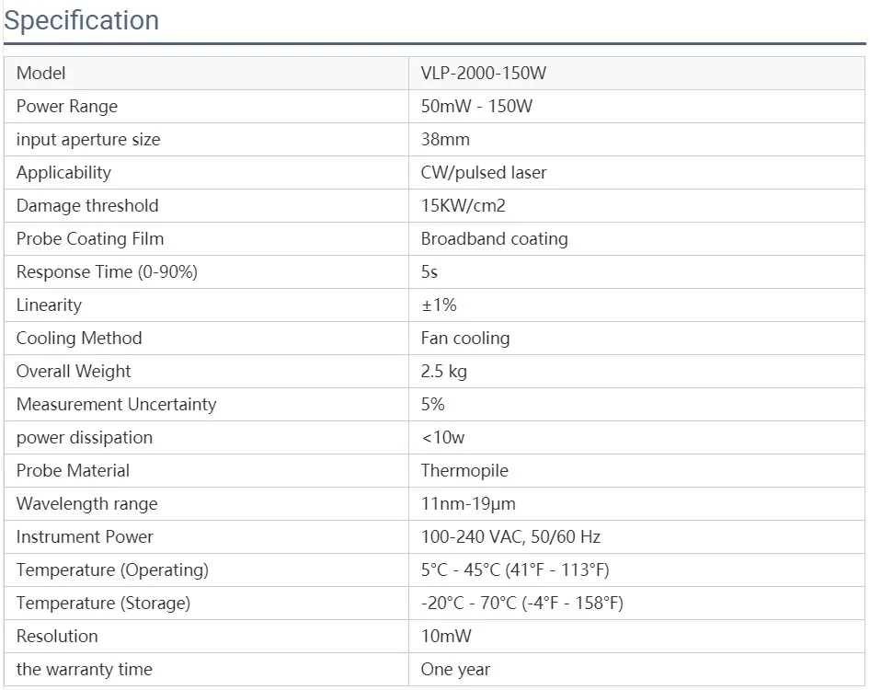Click the Measurement Uncertainty label

pos(116,404)
